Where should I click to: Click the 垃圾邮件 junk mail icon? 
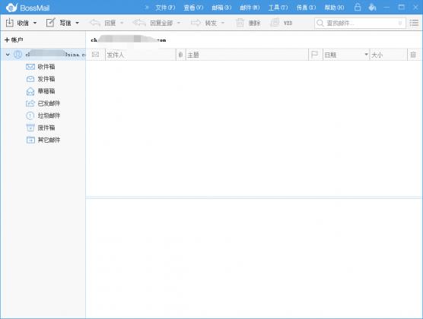click(30, 115)
